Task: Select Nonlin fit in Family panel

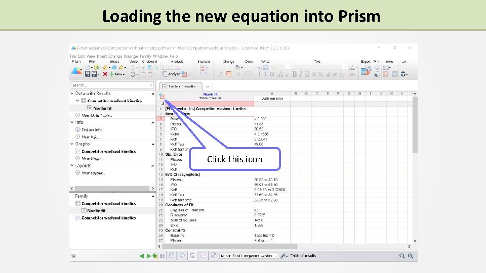Action: [x=96, y=210]
